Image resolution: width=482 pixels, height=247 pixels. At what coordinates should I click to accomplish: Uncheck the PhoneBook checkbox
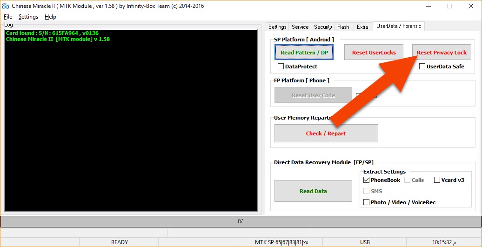[x=367, y=180]
